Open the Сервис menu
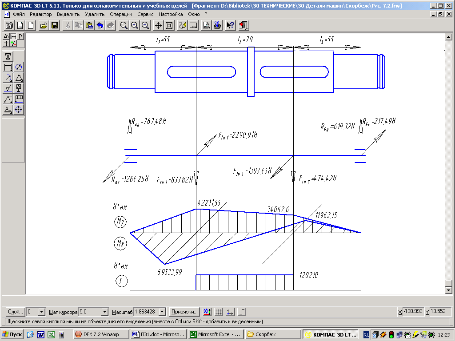Viewport: 455px width, 341px height. (x=145, y=14)
